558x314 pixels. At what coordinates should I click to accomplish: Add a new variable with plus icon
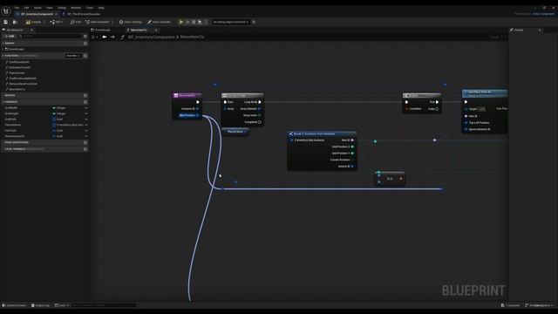coord(85,102)
